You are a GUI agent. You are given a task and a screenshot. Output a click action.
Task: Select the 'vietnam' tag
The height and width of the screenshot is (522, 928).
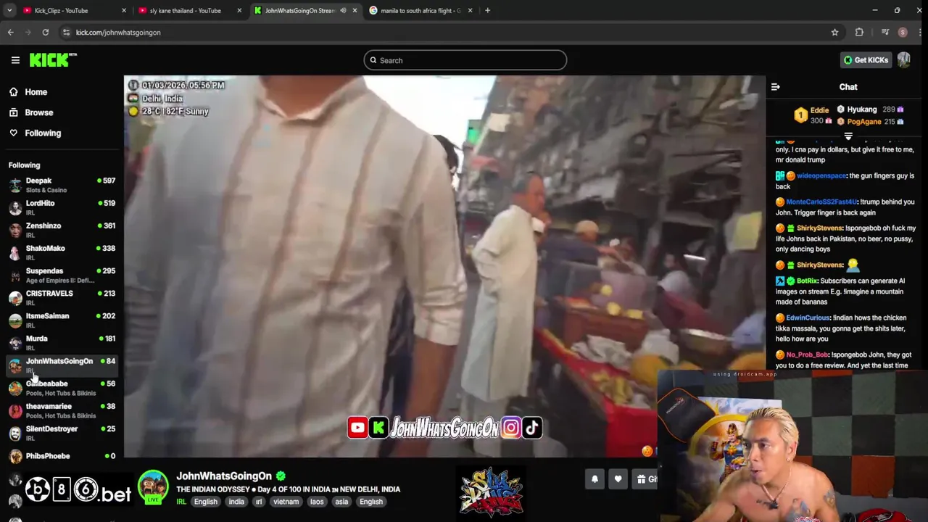[x=286, y=502]
